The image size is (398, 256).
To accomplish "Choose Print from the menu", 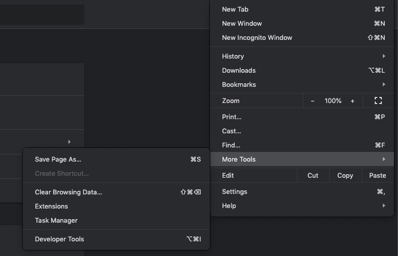I will pyautogui.click(x=232, y=117).
